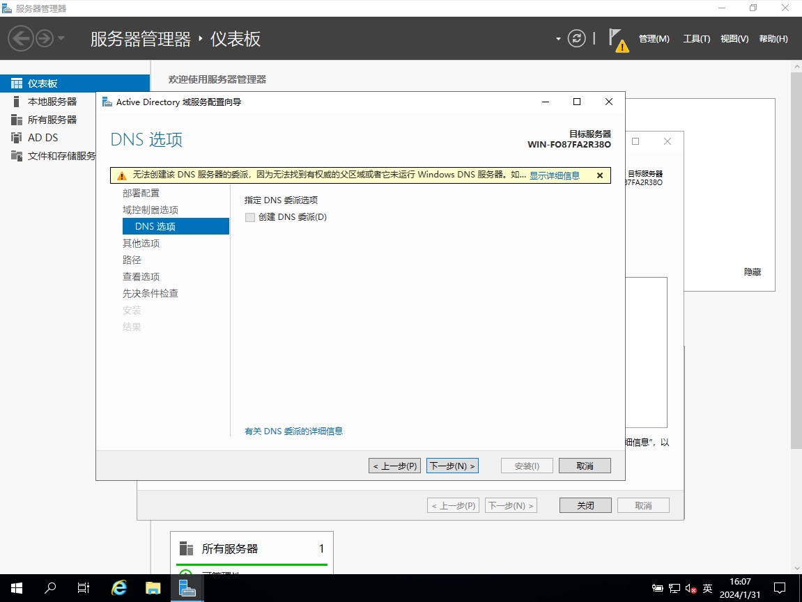
Task: Select 域控制器选项 in wizard steps
Action: 151,209
